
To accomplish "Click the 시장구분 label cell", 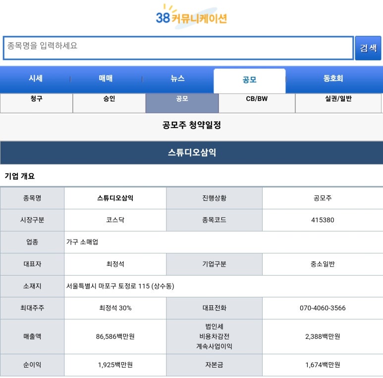I will 32,220.
